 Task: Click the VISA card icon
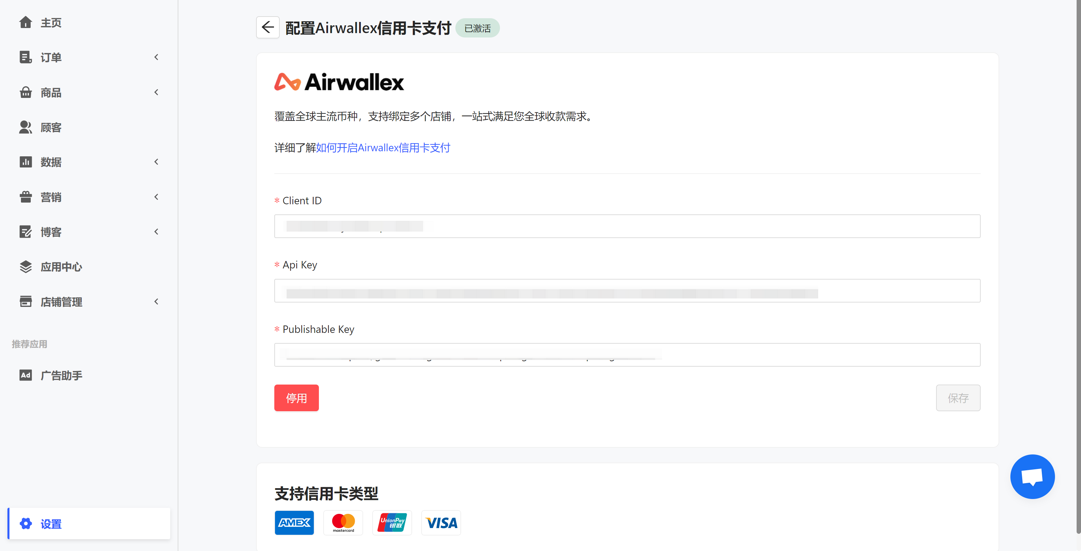point(441,523)
